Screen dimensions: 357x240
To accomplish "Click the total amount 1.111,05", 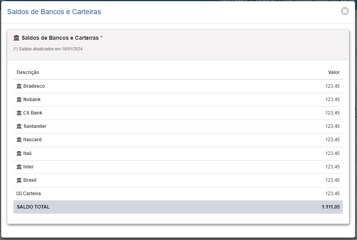I will pyautogui.click(x=331, y=207).
